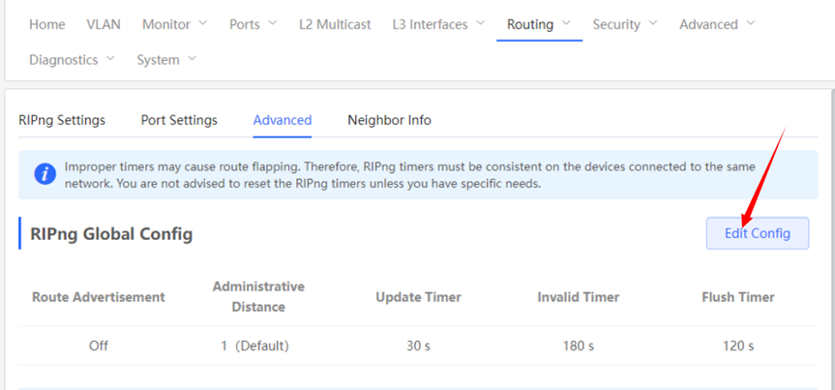Open the Advanced menu in top navigation
The width and height of the screenshot is (835, 390).
(717, 24)
